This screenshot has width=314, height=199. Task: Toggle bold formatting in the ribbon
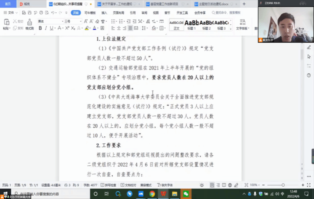40,28
